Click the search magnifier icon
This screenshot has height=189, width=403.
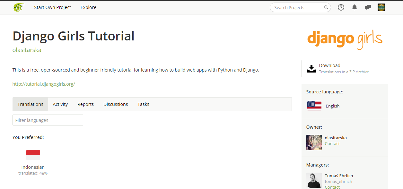pos(326,7)
